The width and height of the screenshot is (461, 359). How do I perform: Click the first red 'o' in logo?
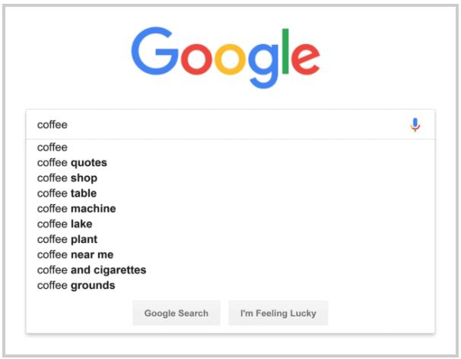pos(196,59)
